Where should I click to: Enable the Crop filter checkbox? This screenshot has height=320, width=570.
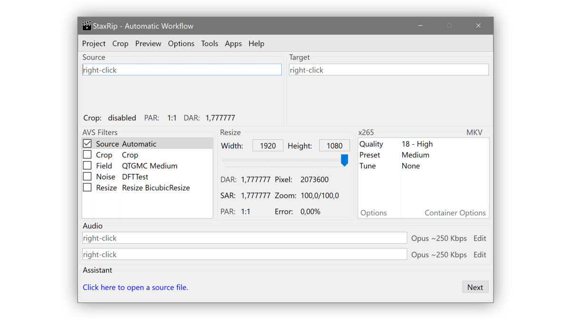[x=87, y=155]
